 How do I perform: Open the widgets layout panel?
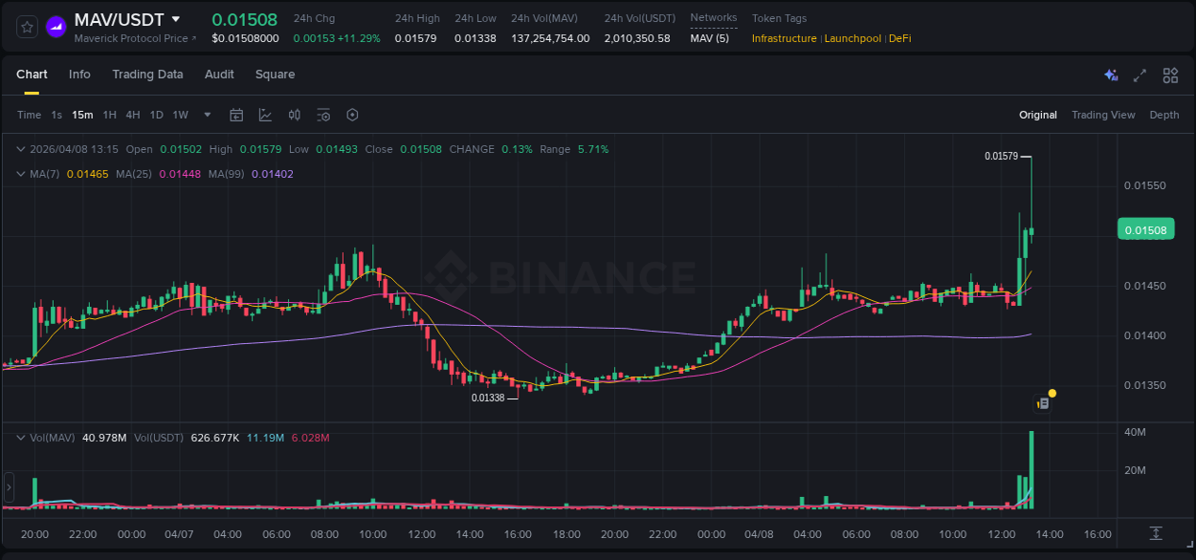(x=1169, y=75)
